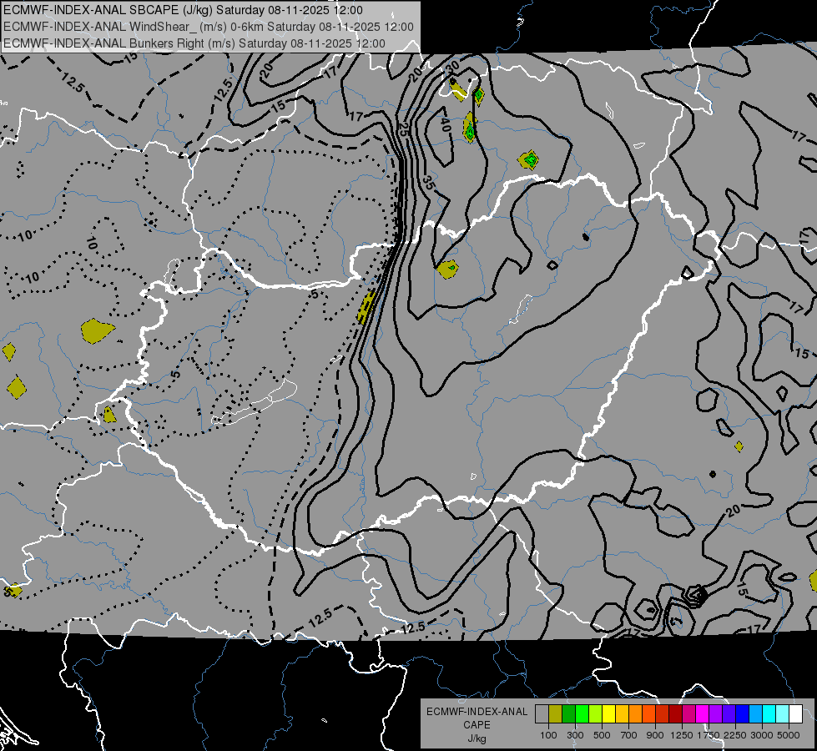Pick the dark green legend swatch
Image resolution: width=817 pixels, height=751 pixels.
click(x=568, y=714)
